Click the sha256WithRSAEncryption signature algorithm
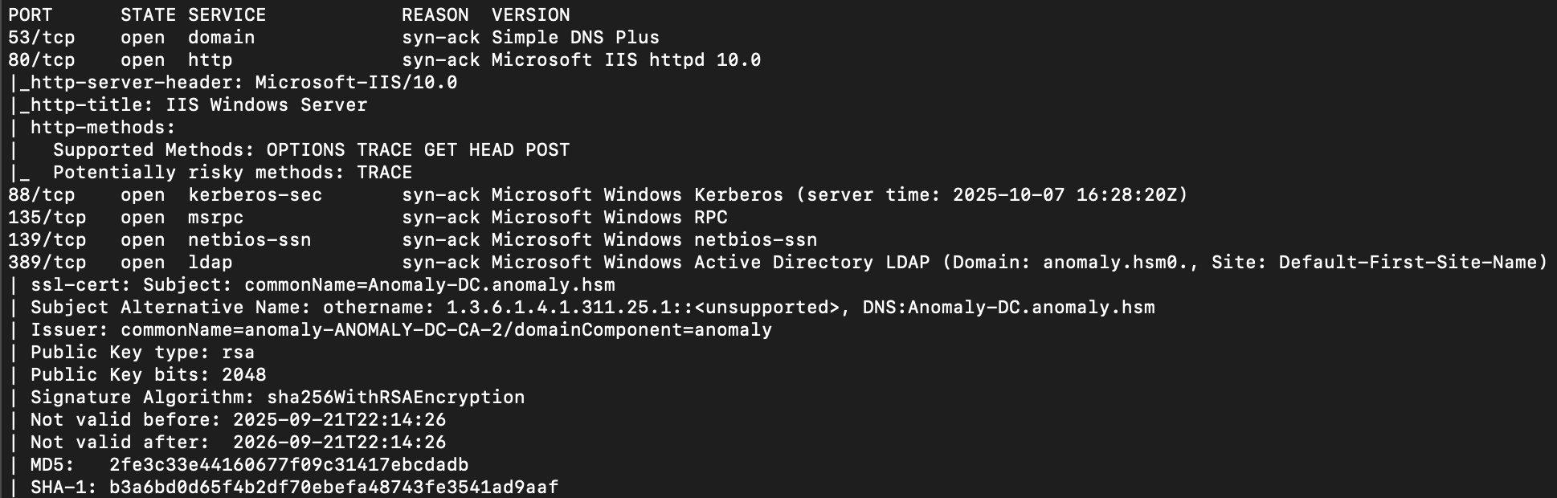This screenshot has width=1557, height=498. [x=395, y=398]
